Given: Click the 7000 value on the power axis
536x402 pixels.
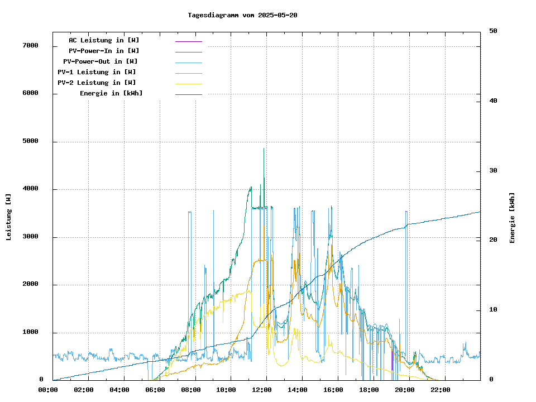Looking at the screenshot, I should [30, 45].
